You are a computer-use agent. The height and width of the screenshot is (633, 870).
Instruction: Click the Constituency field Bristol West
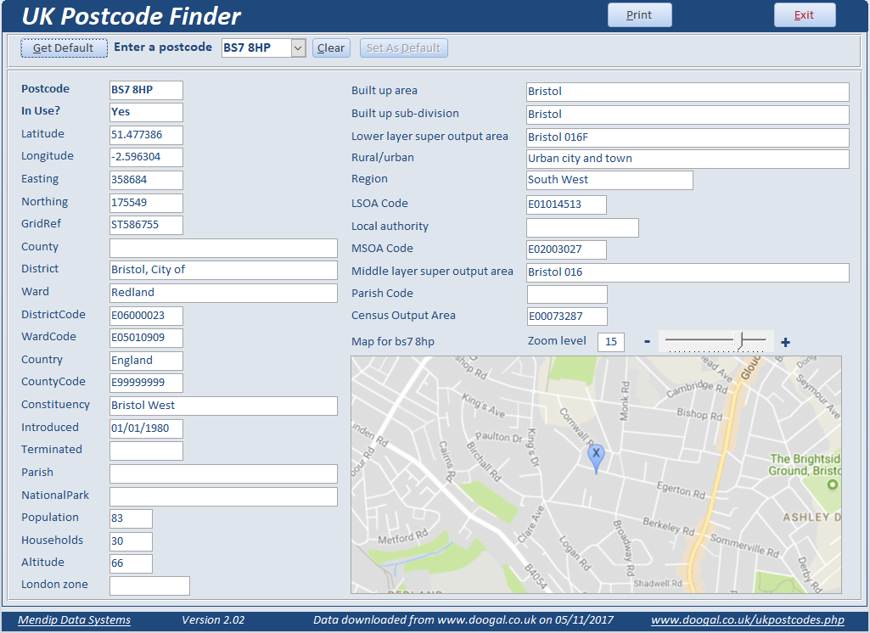[x=223, y=406]
